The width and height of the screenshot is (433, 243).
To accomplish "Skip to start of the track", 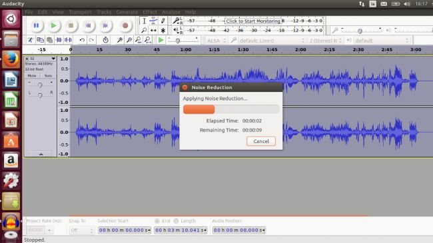I will pyautogui.click(x=89, y=25).
